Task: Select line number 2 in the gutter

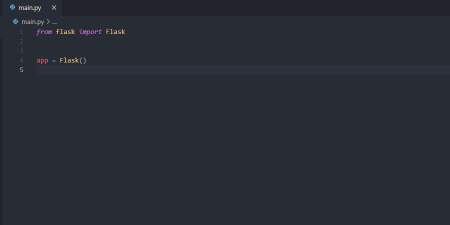Action: click(x=21, y=41)
